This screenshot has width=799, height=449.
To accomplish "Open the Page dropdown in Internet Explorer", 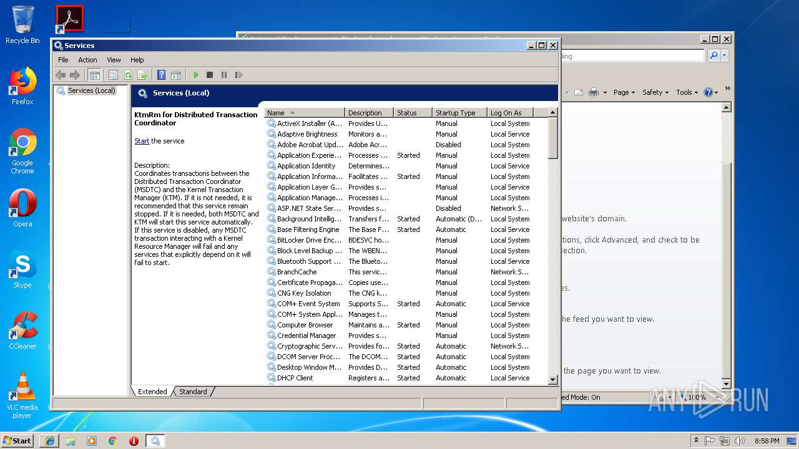I will tap(624, 92).
